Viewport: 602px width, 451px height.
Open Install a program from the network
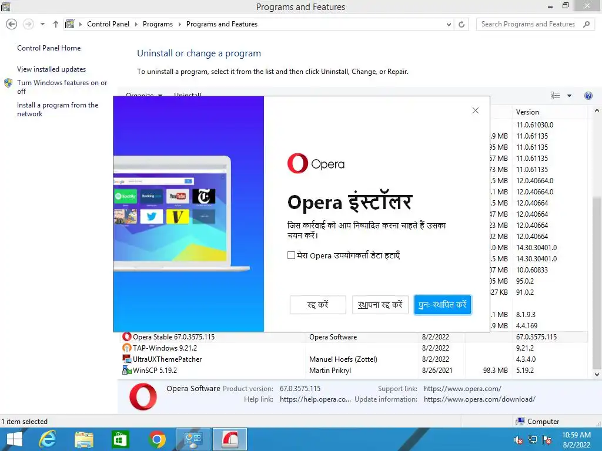(58, 109)
